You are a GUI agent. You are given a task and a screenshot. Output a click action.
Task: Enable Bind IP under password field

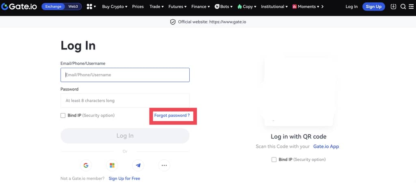click(63, 116)
